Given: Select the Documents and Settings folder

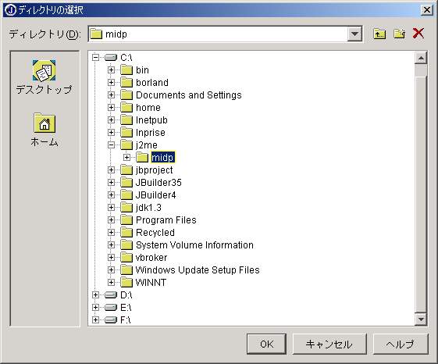Looking at the screenshot, I should 189,95.
